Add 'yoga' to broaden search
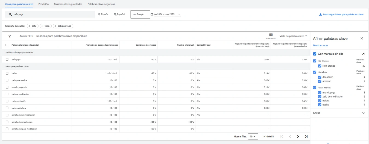369x144 pixels. 46,26
